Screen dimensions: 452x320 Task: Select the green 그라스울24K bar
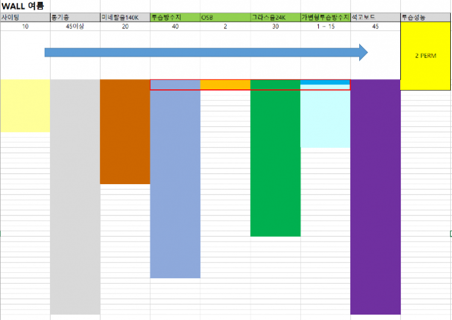coord(275,163)
